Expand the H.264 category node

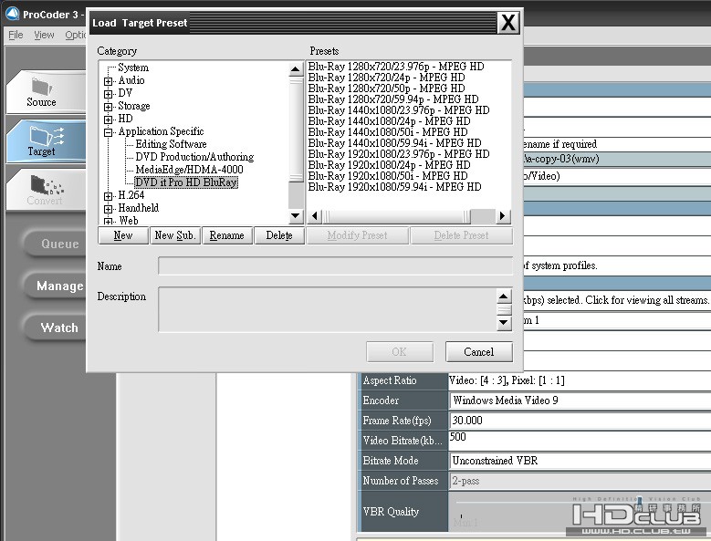point(108,196)
